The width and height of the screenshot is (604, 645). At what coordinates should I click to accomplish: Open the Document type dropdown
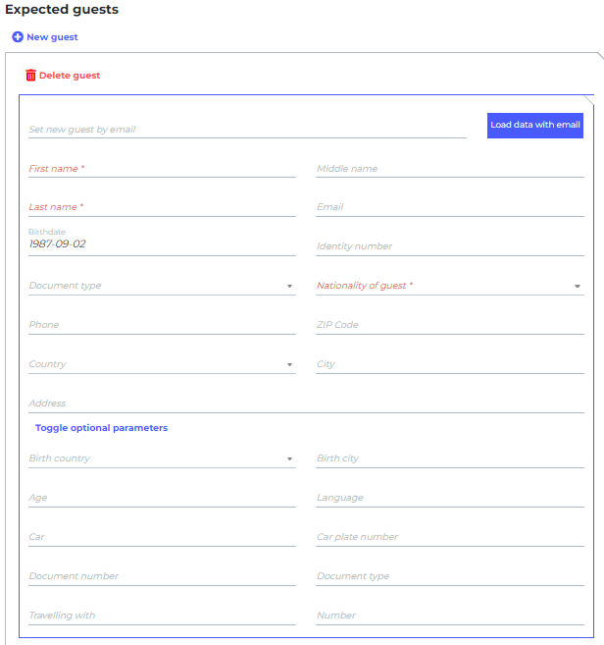point(162,286)
